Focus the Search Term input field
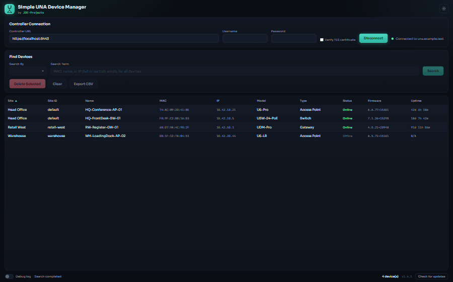The height and width of the screenshot is (282, 453). (235, 71)
